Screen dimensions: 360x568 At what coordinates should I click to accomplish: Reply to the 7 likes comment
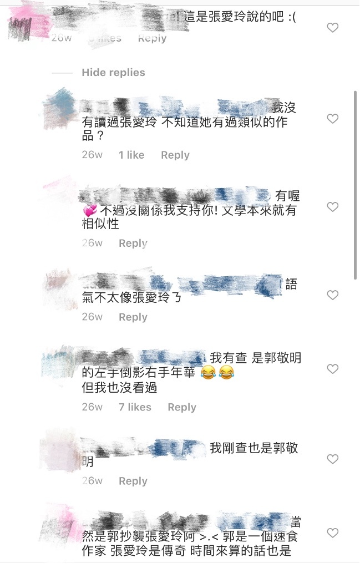182,407
